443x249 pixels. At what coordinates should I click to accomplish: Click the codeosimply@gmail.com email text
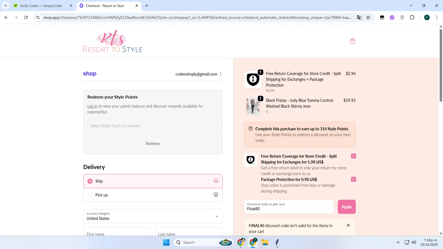[x=196, y=74]
